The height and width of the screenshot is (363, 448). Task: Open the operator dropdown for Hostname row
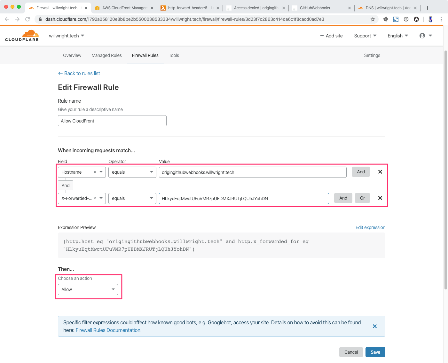tap(132, 172)
